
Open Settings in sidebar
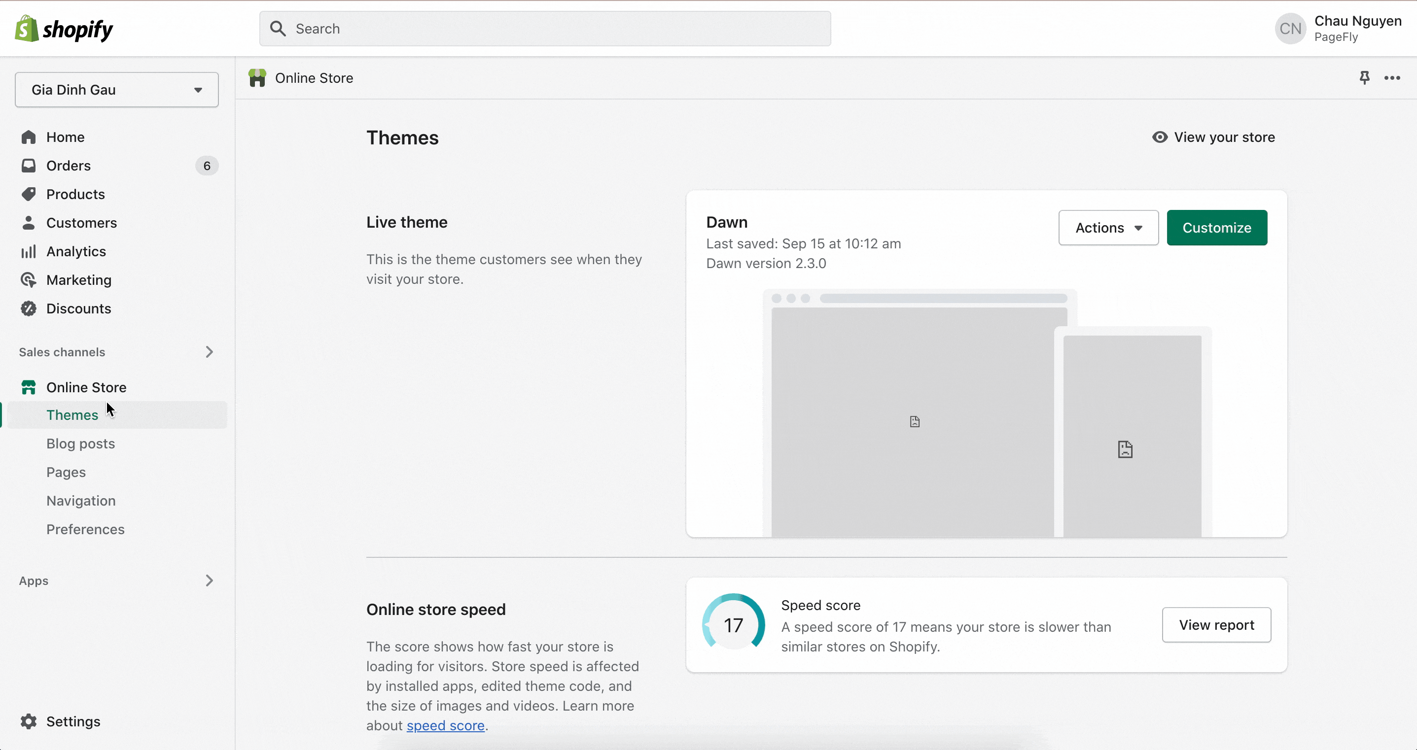pos(73,721)
